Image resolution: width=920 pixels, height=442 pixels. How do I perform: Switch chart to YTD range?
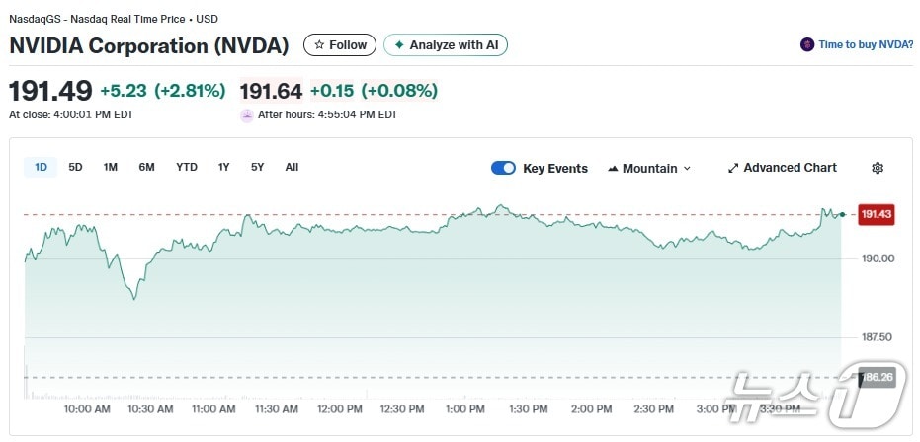click(x=187, y=168)
